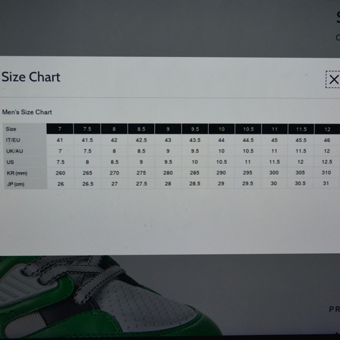Viewport: 340px width, 340px height.
Task: Click US value 12.5
Action: [327, 162]
